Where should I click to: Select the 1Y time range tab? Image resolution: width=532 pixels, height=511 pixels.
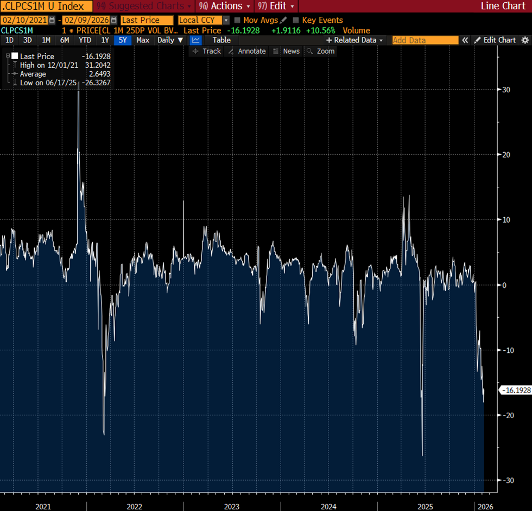pos(105,40)
